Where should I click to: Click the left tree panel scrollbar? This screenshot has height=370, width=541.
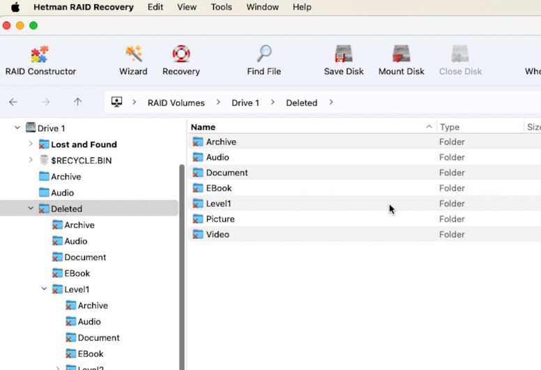click(182, 268)
